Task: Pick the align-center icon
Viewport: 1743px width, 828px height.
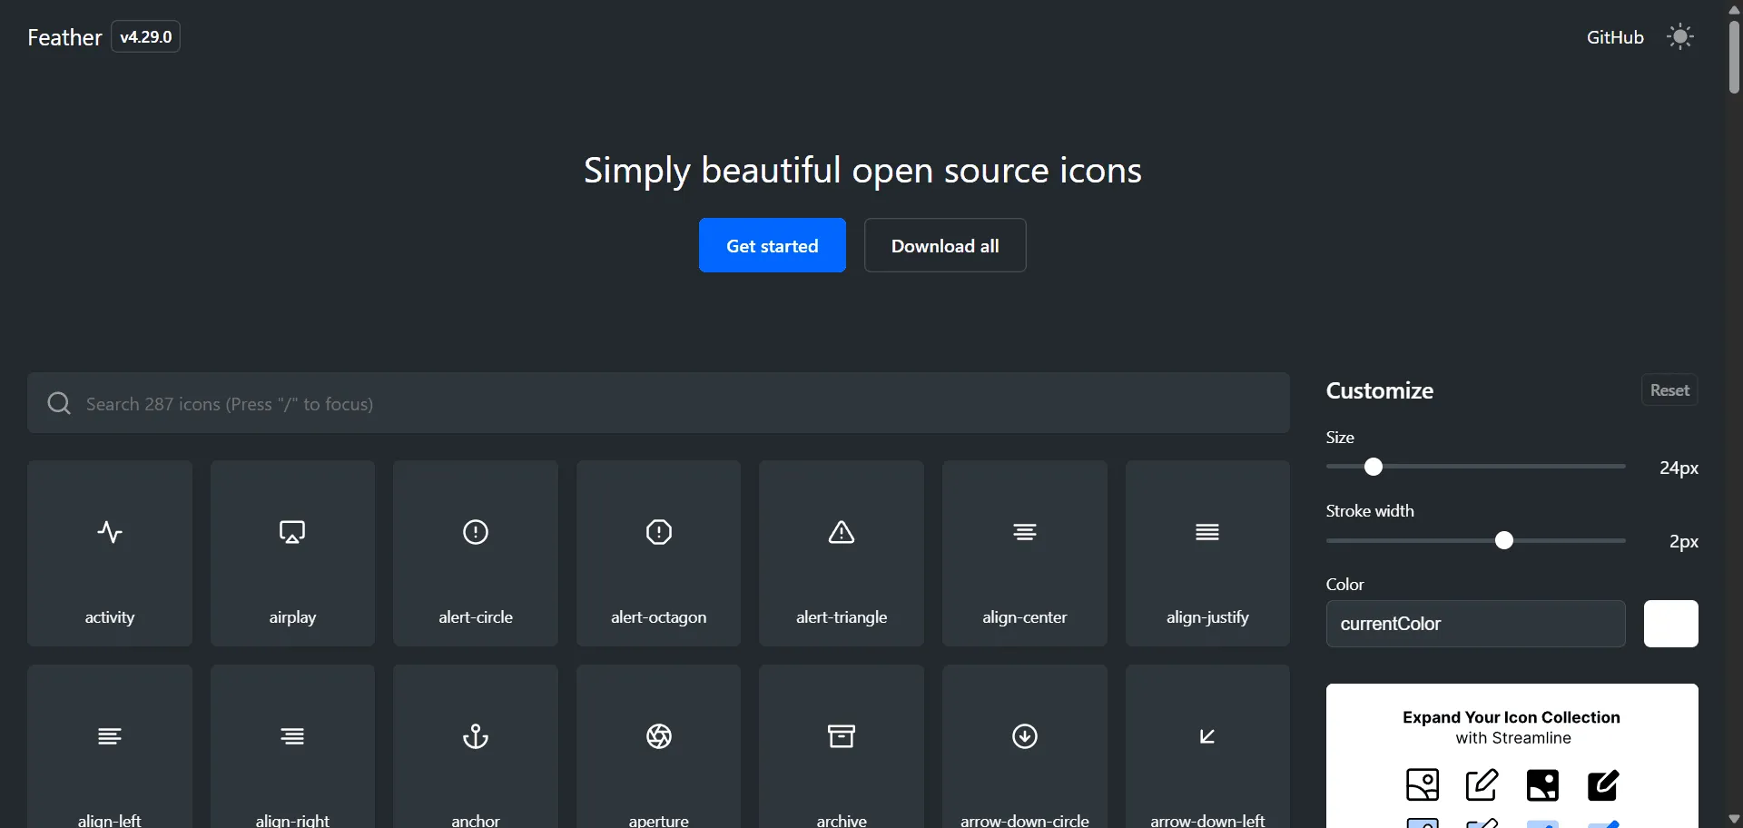Action: point(1025,553)
